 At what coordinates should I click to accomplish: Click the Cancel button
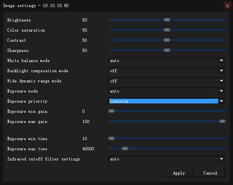click(x=211, y=173)
